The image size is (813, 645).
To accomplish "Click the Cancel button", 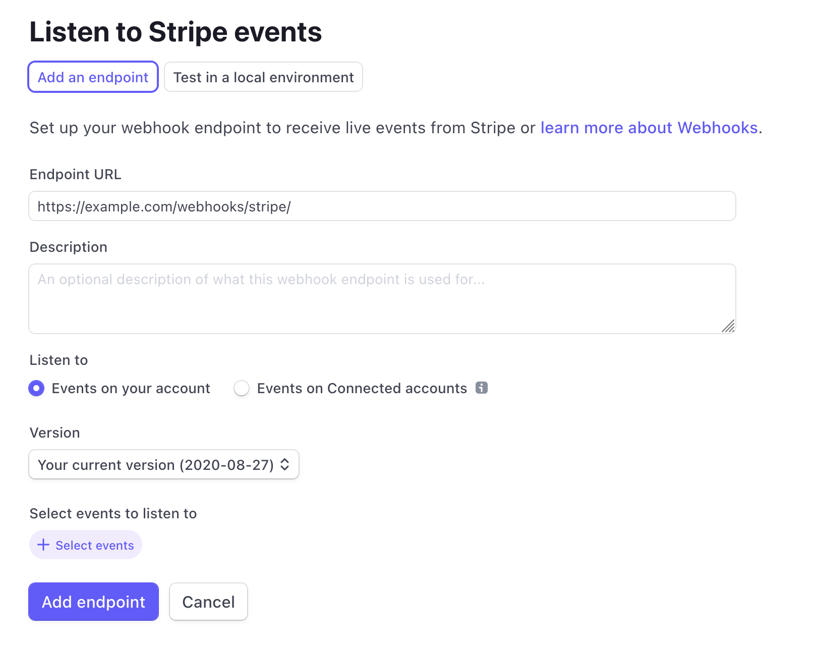I will [x=208, y=602].
